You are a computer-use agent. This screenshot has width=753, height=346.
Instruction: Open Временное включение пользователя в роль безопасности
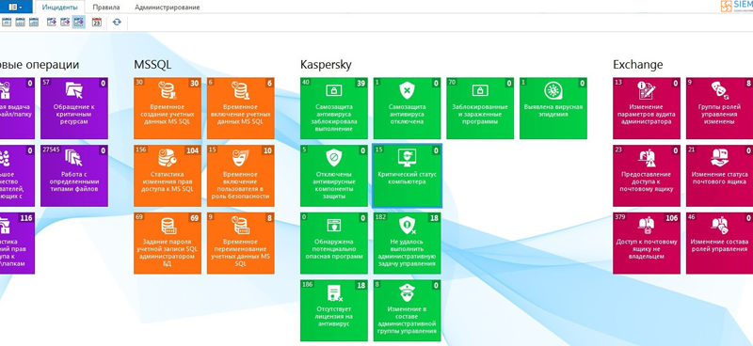241,176
